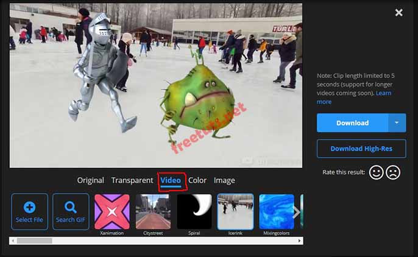Image resolution: width=418 pixels, height=257 pixels.
Task: Switch to the Image tab
Action: click(x=224, y=180)
